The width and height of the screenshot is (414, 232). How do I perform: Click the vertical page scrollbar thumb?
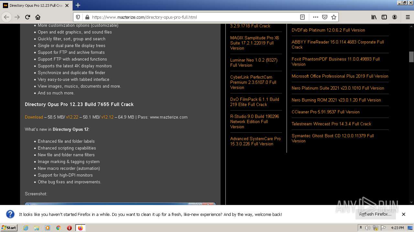pos(411,57)
